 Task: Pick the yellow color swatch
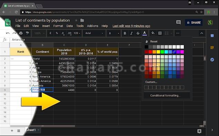[x=158, y=52]
